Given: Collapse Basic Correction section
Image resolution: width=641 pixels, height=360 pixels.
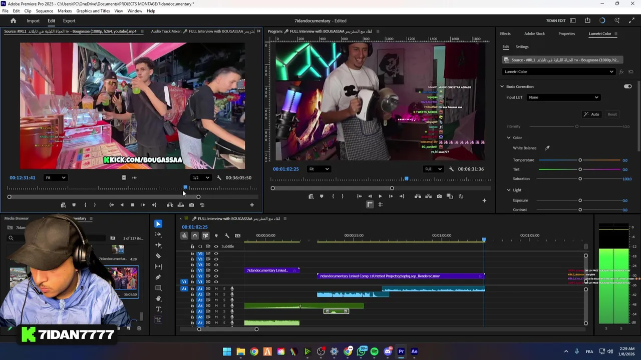Looking at the screenshot, I should (x=502, y=86).
